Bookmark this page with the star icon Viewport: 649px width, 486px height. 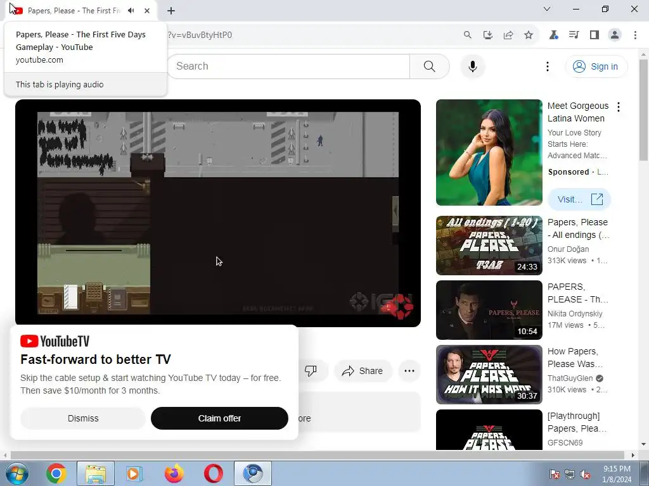click(529, 35)
